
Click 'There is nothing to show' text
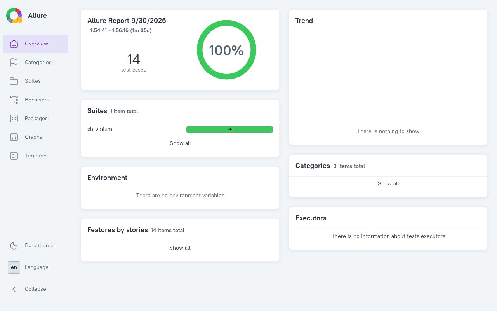[388, 131]
